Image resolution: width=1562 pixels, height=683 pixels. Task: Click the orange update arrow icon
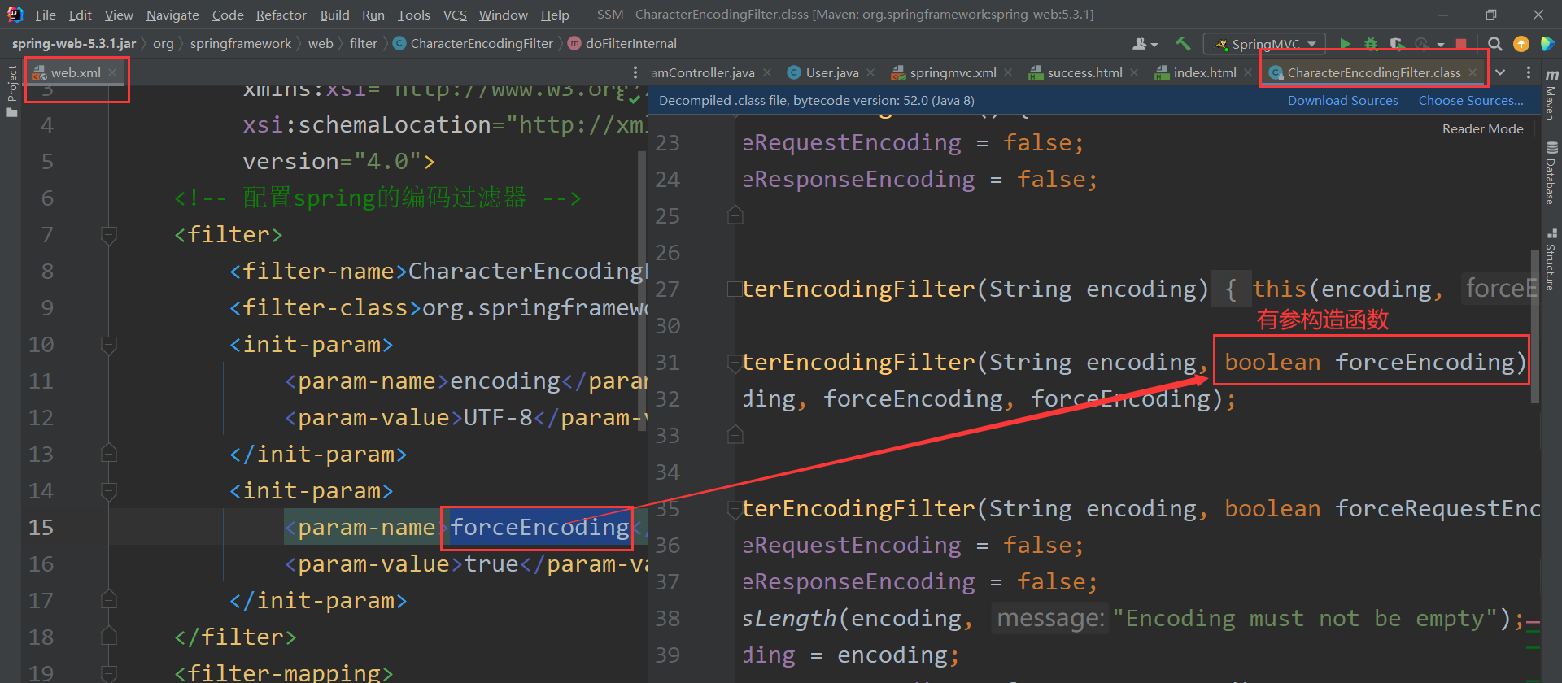click(x=1521, y=44)
